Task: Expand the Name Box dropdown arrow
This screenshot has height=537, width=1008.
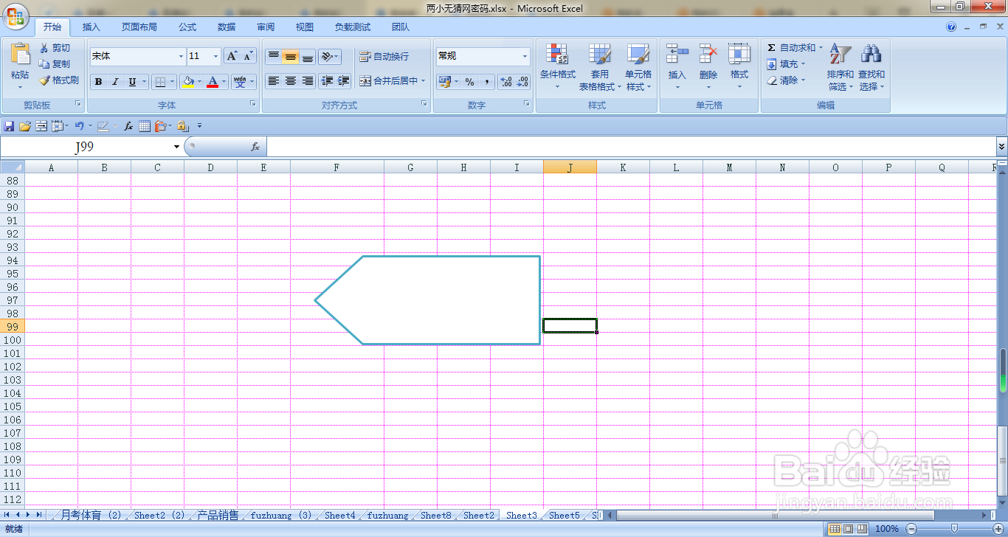Action: click(176, 147)
